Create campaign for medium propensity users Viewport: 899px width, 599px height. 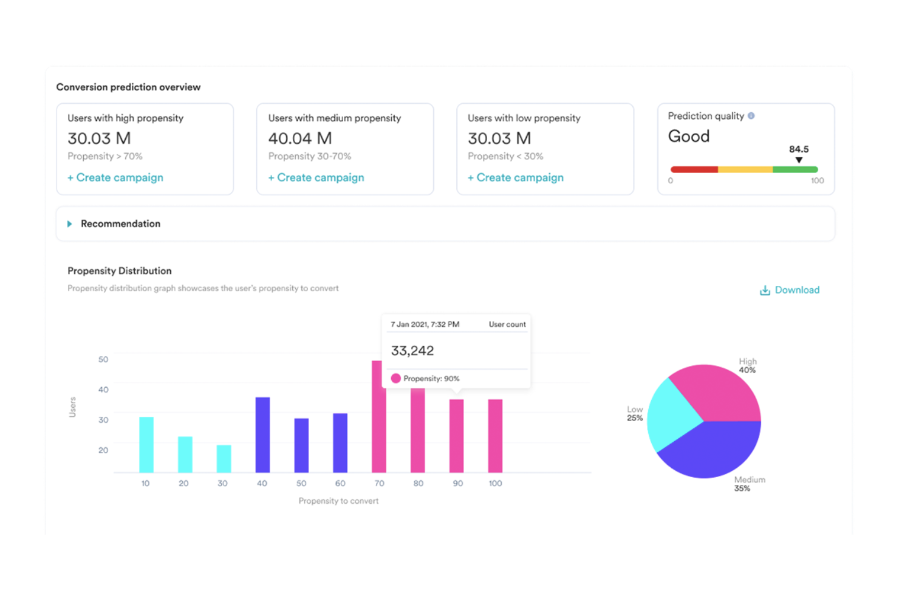[316, 178]
